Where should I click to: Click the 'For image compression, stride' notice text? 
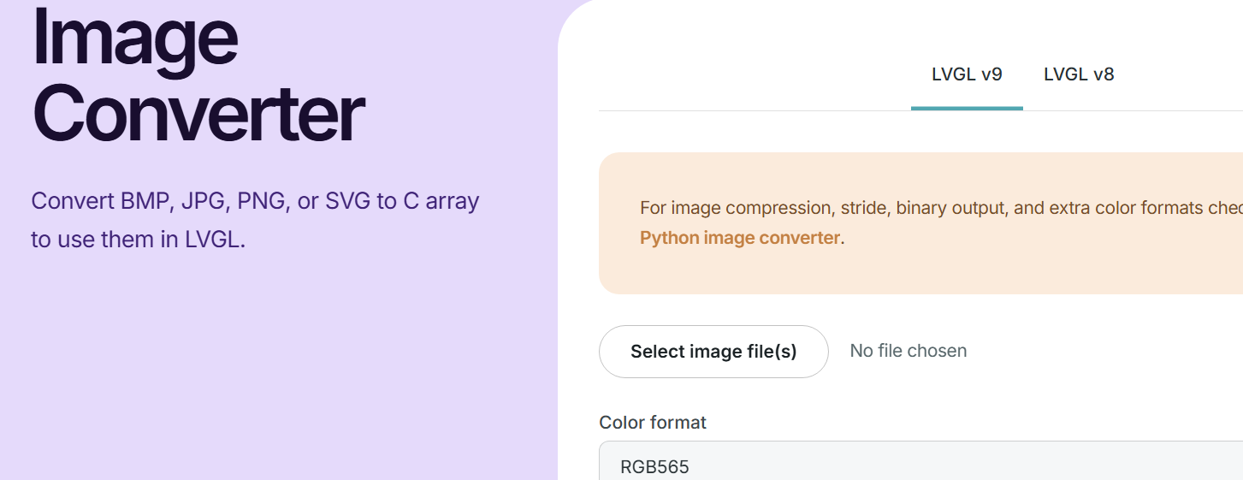click(941, 208)
